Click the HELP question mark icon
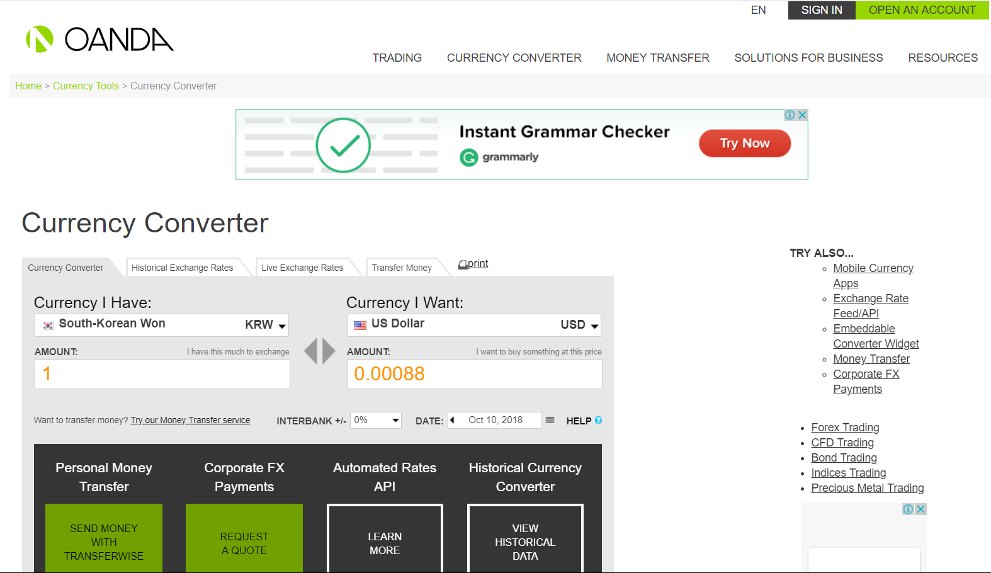991x573 pixels. click(x=598, y=420)
